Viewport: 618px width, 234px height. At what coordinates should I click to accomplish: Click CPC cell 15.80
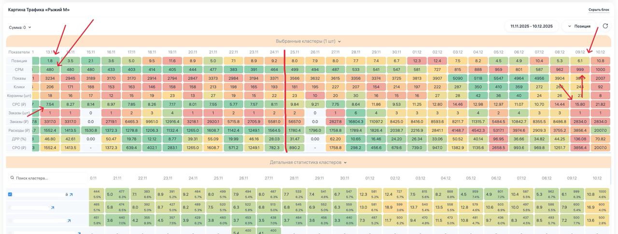click(580, 104)
